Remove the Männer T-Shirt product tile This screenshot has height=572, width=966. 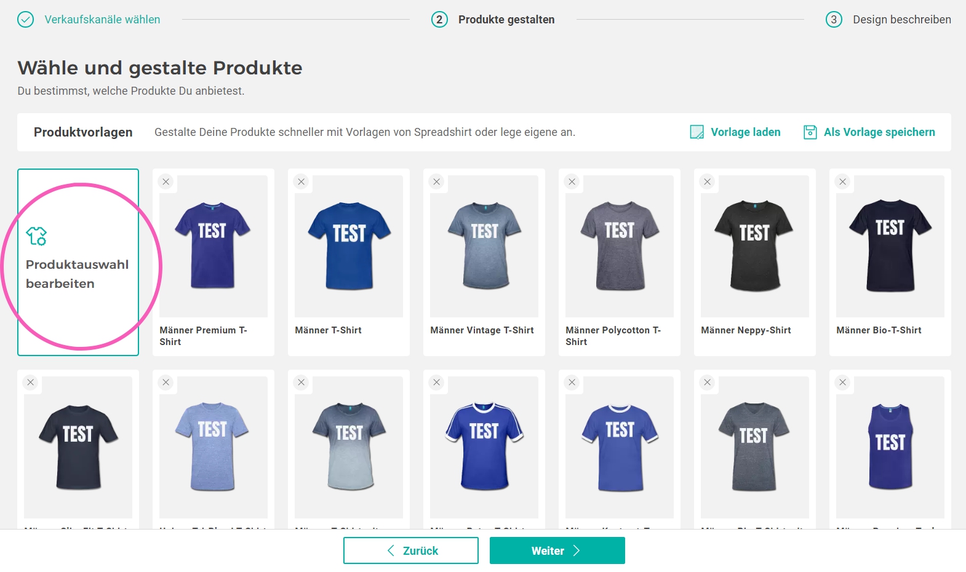pos(301,181)
